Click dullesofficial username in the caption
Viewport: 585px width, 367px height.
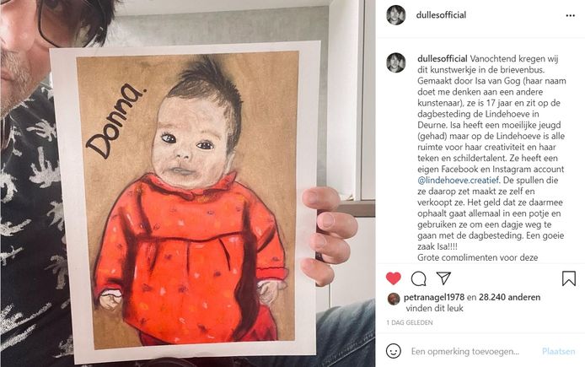[443, 58]
